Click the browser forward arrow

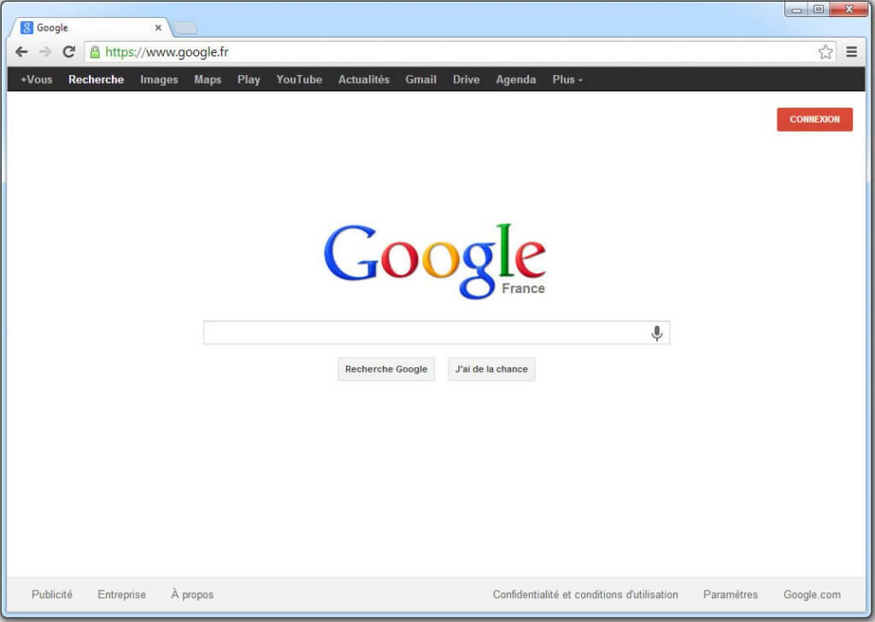pos(45,52)
